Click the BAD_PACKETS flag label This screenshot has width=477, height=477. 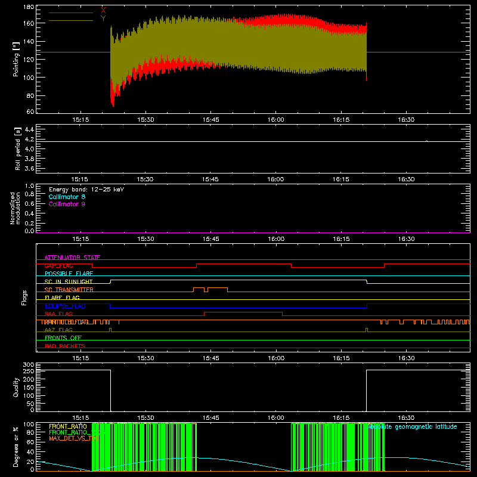coord(65,346)
